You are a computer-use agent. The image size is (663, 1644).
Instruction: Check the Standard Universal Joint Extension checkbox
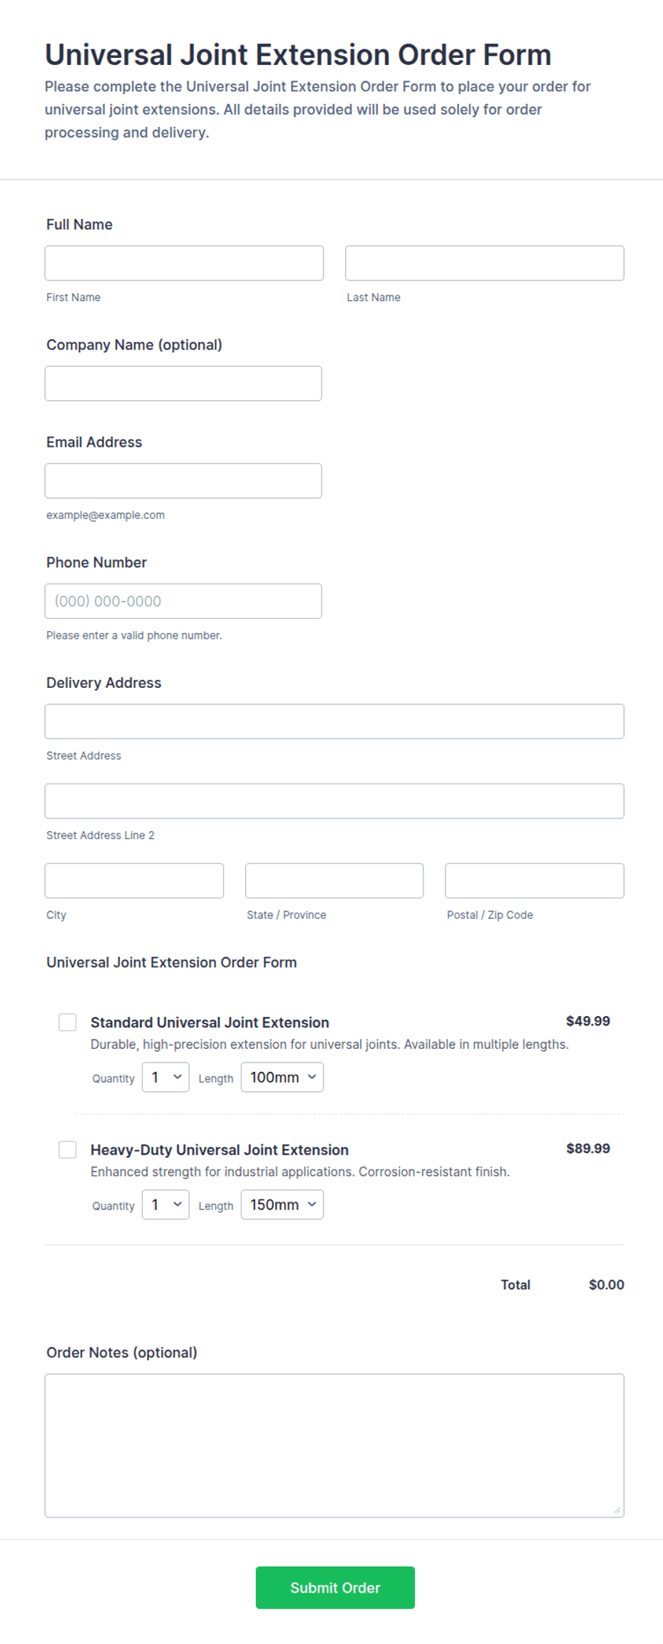[x=68, y=1022]
